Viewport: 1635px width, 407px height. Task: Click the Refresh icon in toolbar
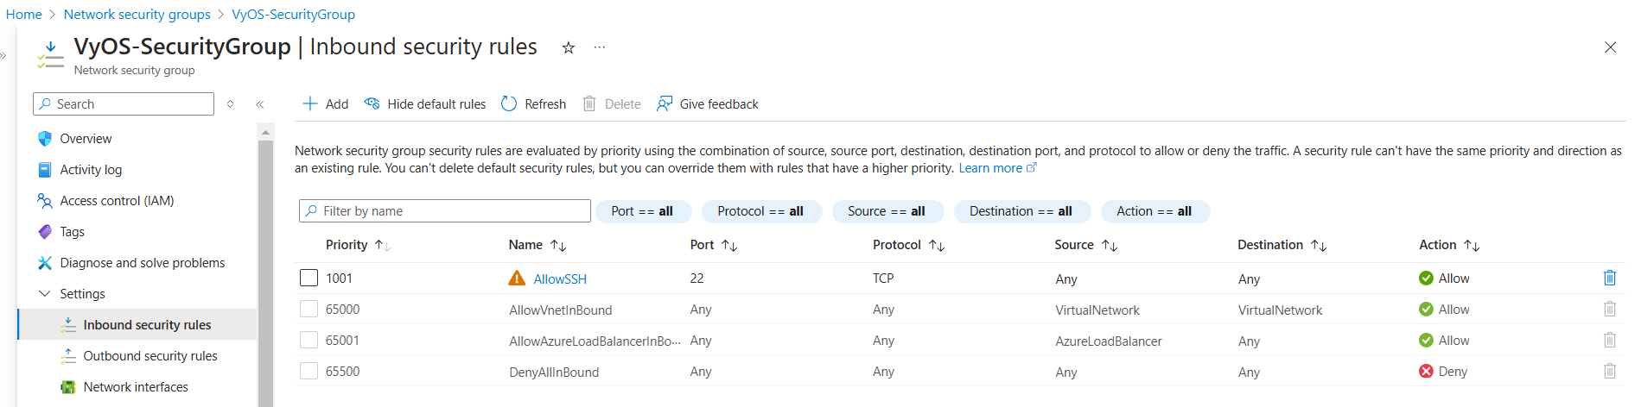tap(509, 104)
